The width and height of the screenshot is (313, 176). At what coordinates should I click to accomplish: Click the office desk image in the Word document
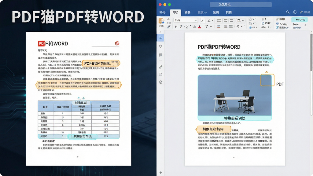click(234, 95)
